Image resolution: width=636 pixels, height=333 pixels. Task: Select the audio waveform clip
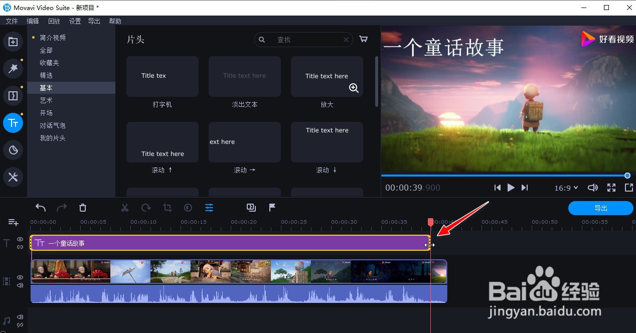tap(239, 294)
